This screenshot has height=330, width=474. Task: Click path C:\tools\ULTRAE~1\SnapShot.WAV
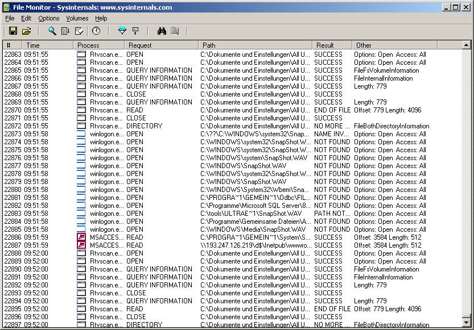[x=251, y=214]
